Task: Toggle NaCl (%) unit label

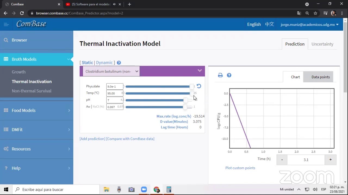Action: pos(98,107)
